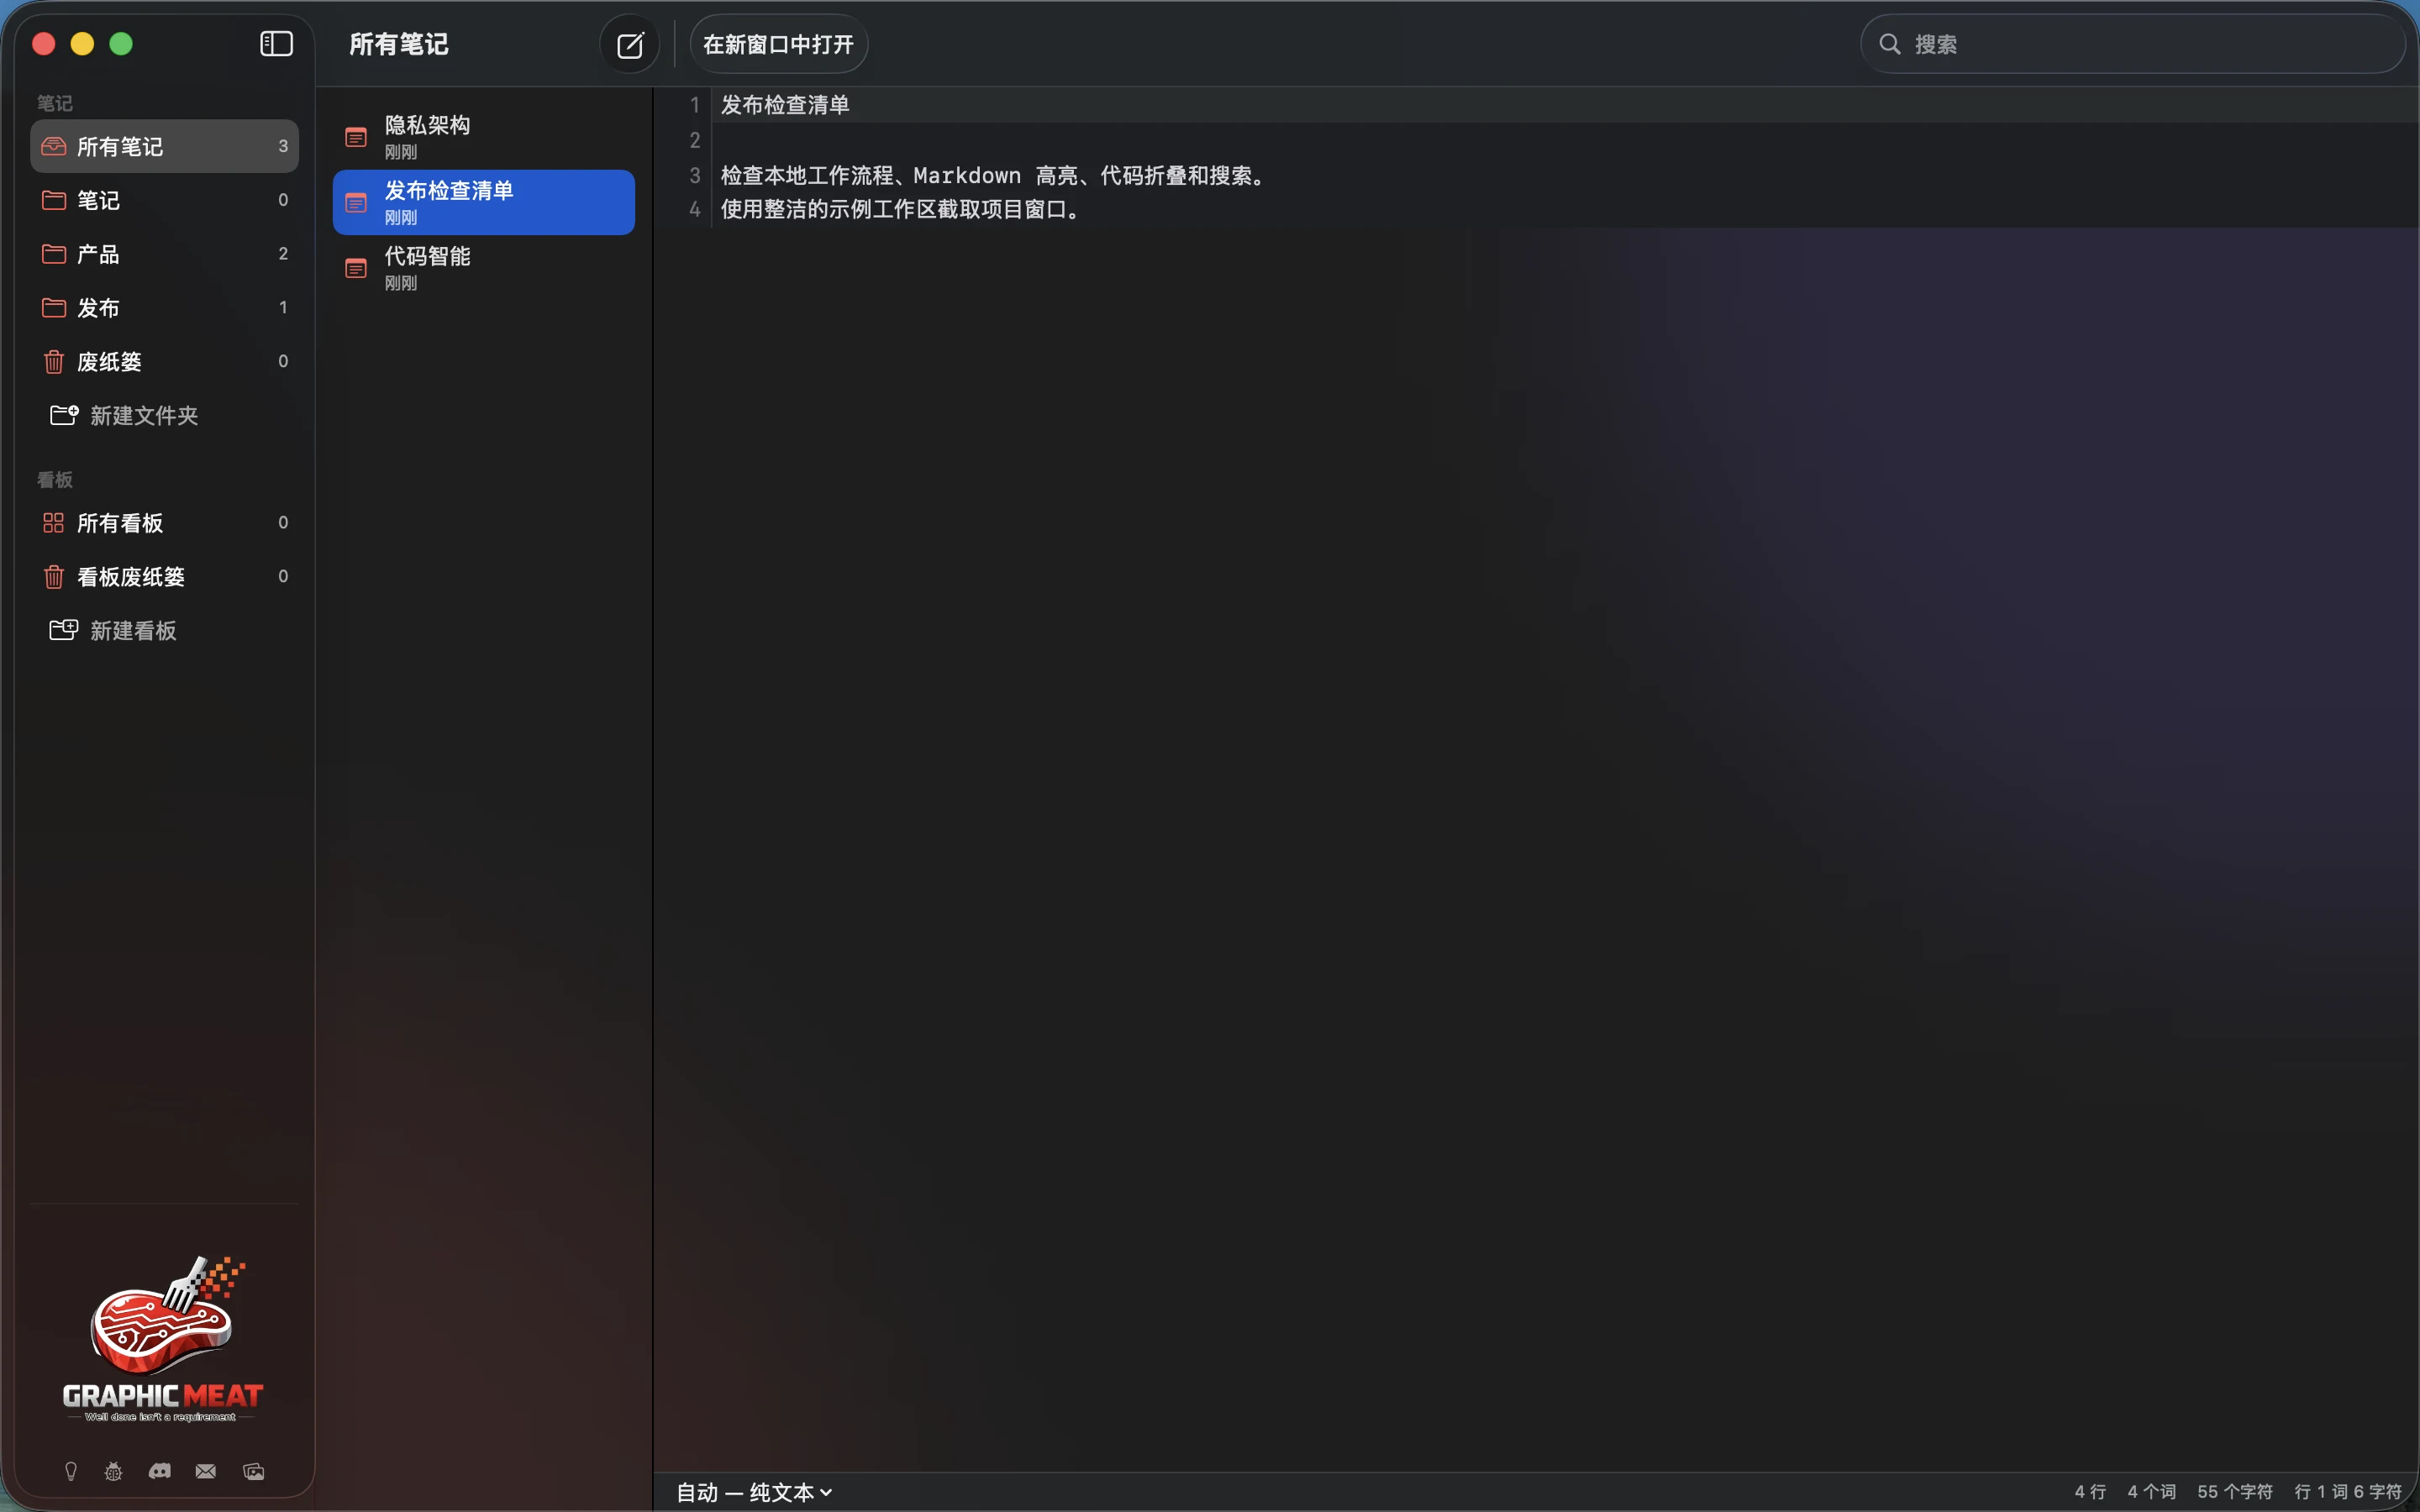Click the lightbulb icon in the sidebar footer
Screen dimensions: 2420x1512
point(71,1471)
